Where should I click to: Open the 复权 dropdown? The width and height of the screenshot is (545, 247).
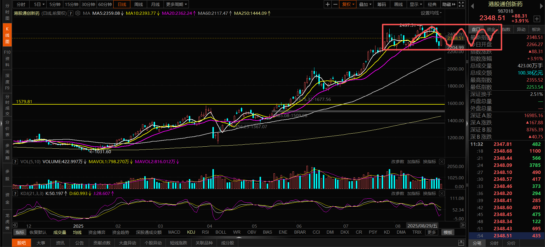(348, 4)
